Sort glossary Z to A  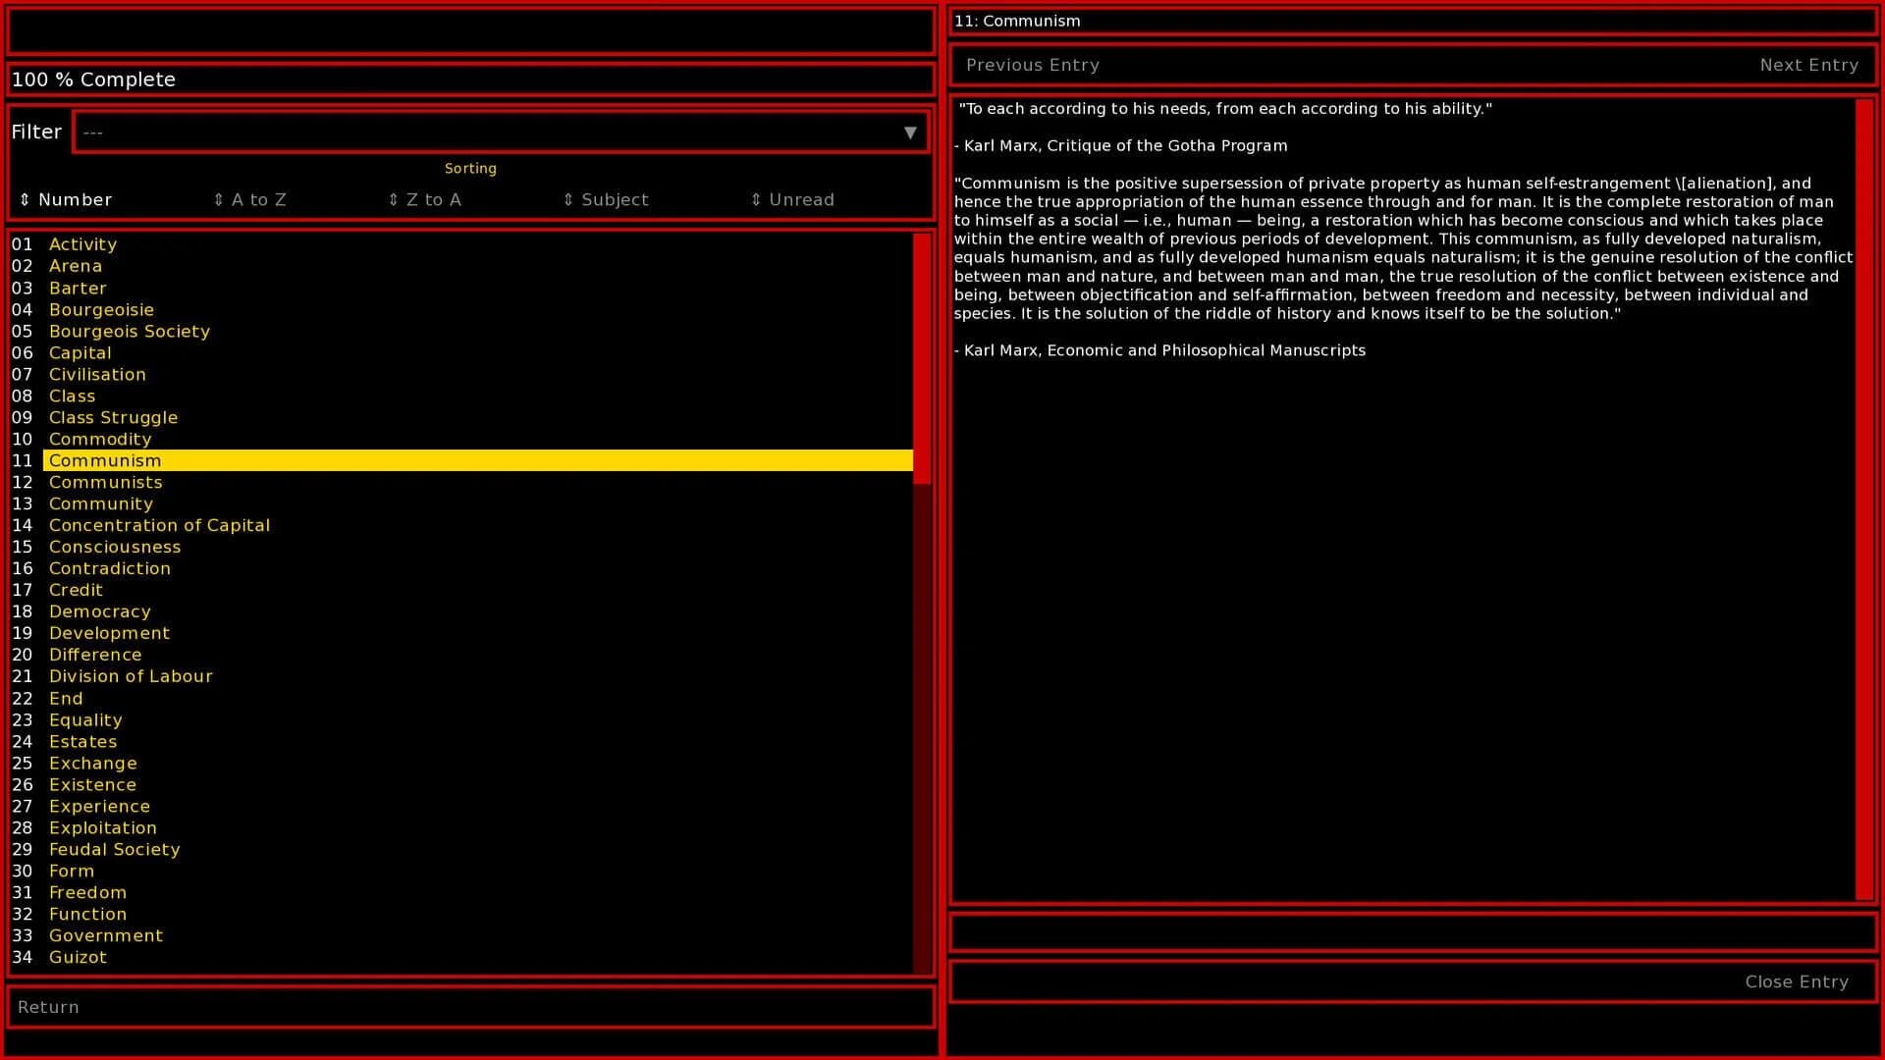424,199
